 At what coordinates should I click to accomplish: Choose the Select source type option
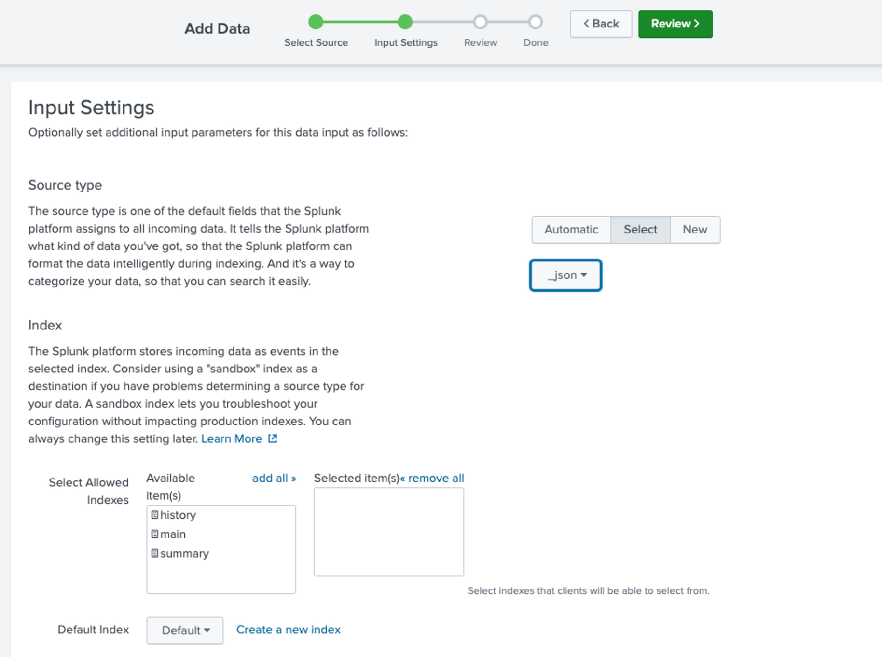point(640,230)
